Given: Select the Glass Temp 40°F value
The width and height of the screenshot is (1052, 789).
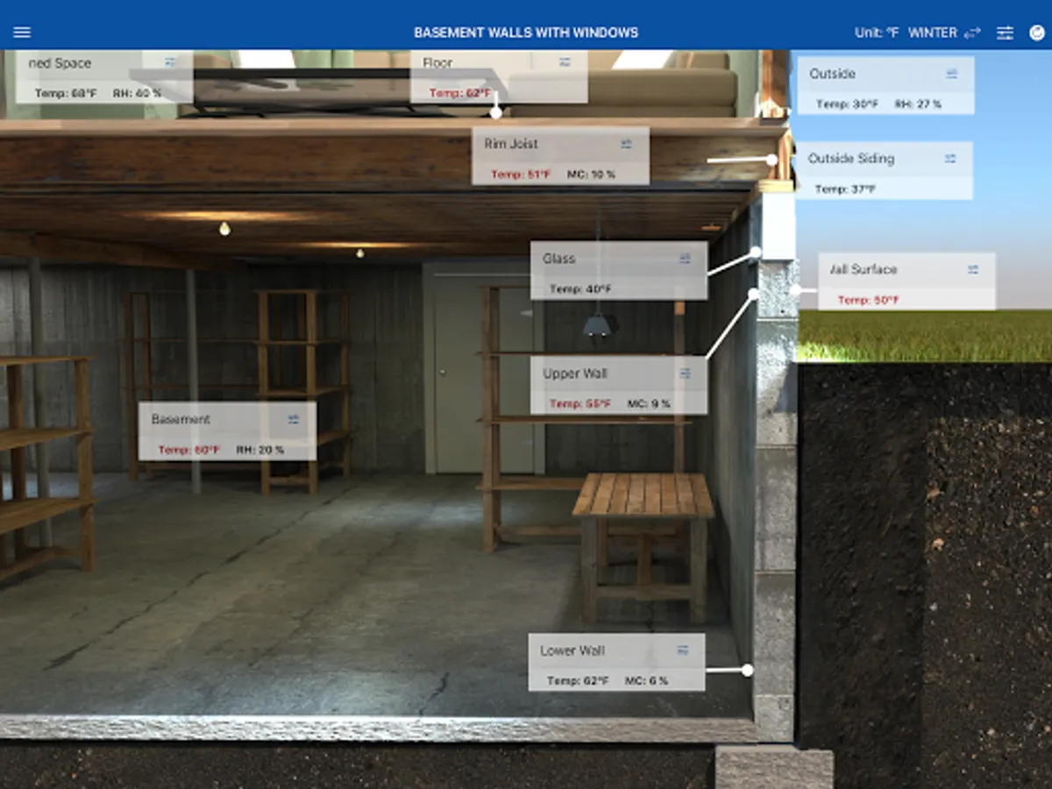Looking at the screenshot, I should pyautogui.click(x=580, y=289).
